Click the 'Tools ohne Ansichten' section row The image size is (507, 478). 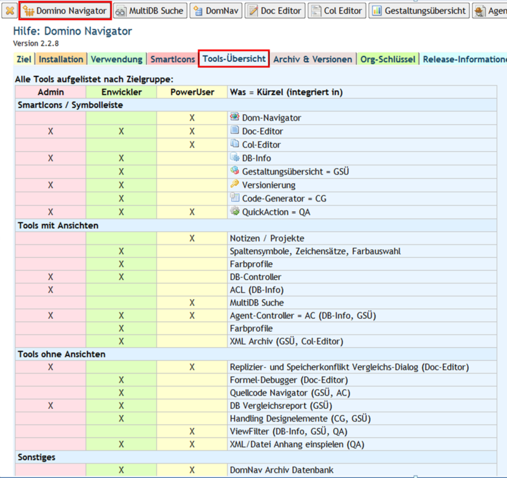256,354
